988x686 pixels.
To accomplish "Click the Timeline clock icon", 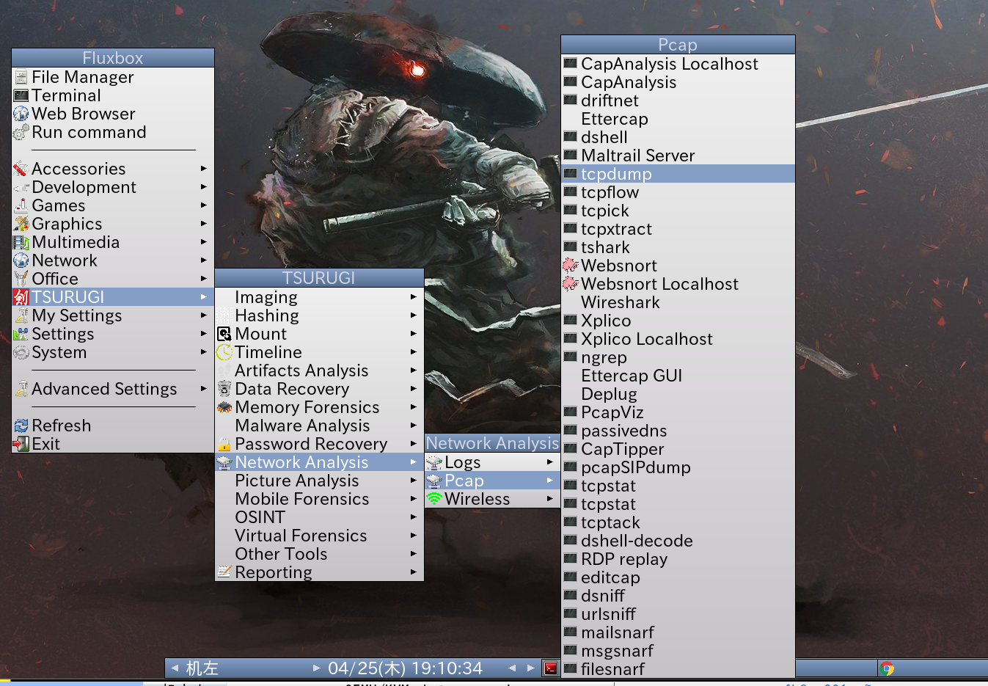I will [x=224, y=352].
